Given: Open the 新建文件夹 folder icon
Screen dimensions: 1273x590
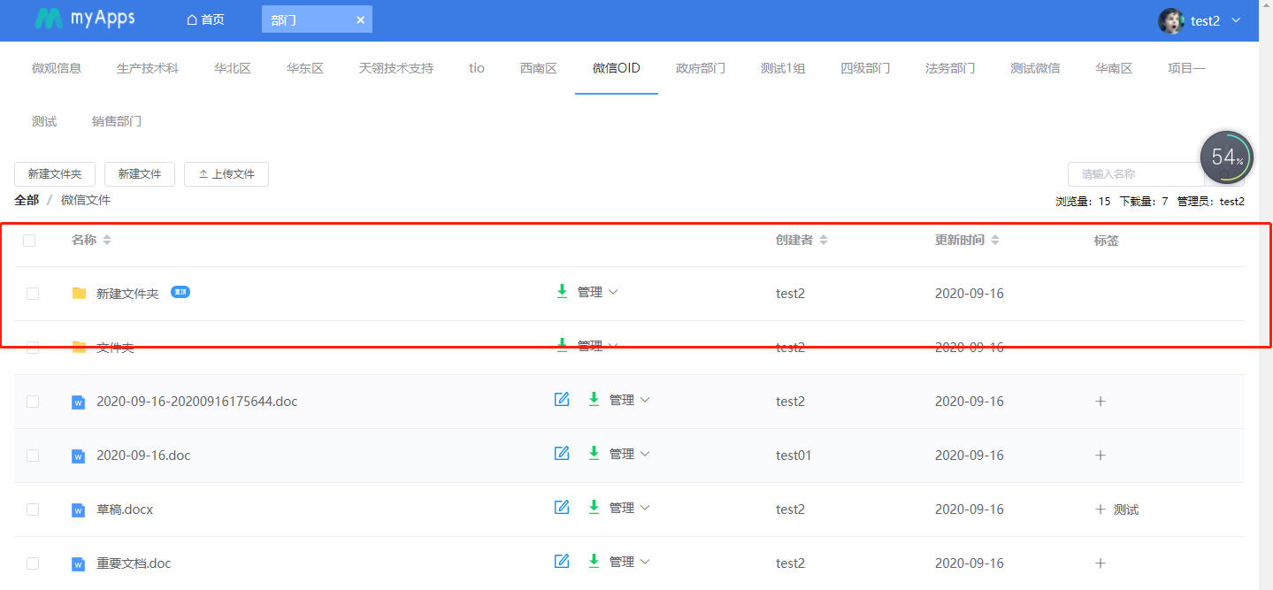Looking at the screenshot, I should pos(80,294).
